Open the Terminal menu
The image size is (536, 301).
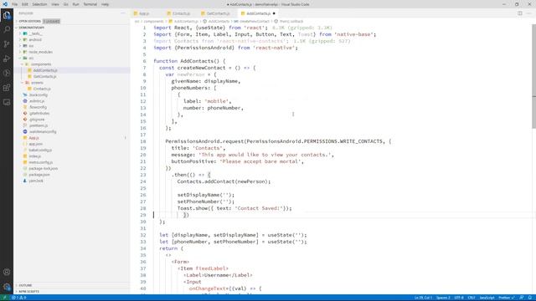(x=90, y=4)
